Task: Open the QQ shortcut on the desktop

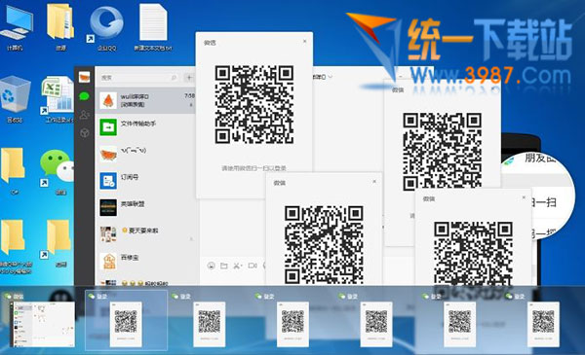Action: click(106, 27)
